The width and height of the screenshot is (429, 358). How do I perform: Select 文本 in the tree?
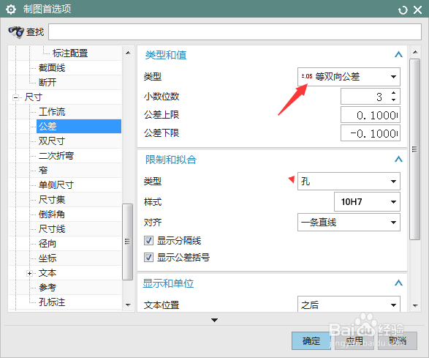click(48, 273)
